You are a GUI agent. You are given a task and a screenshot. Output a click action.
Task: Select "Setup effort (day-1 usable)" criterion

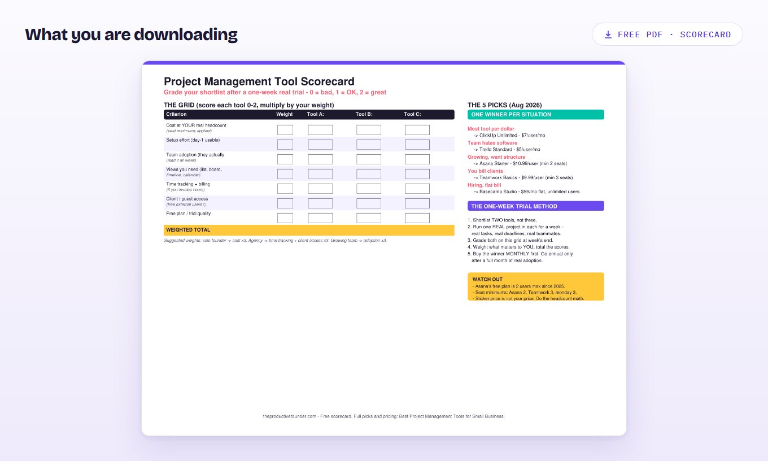pos(193,140)
